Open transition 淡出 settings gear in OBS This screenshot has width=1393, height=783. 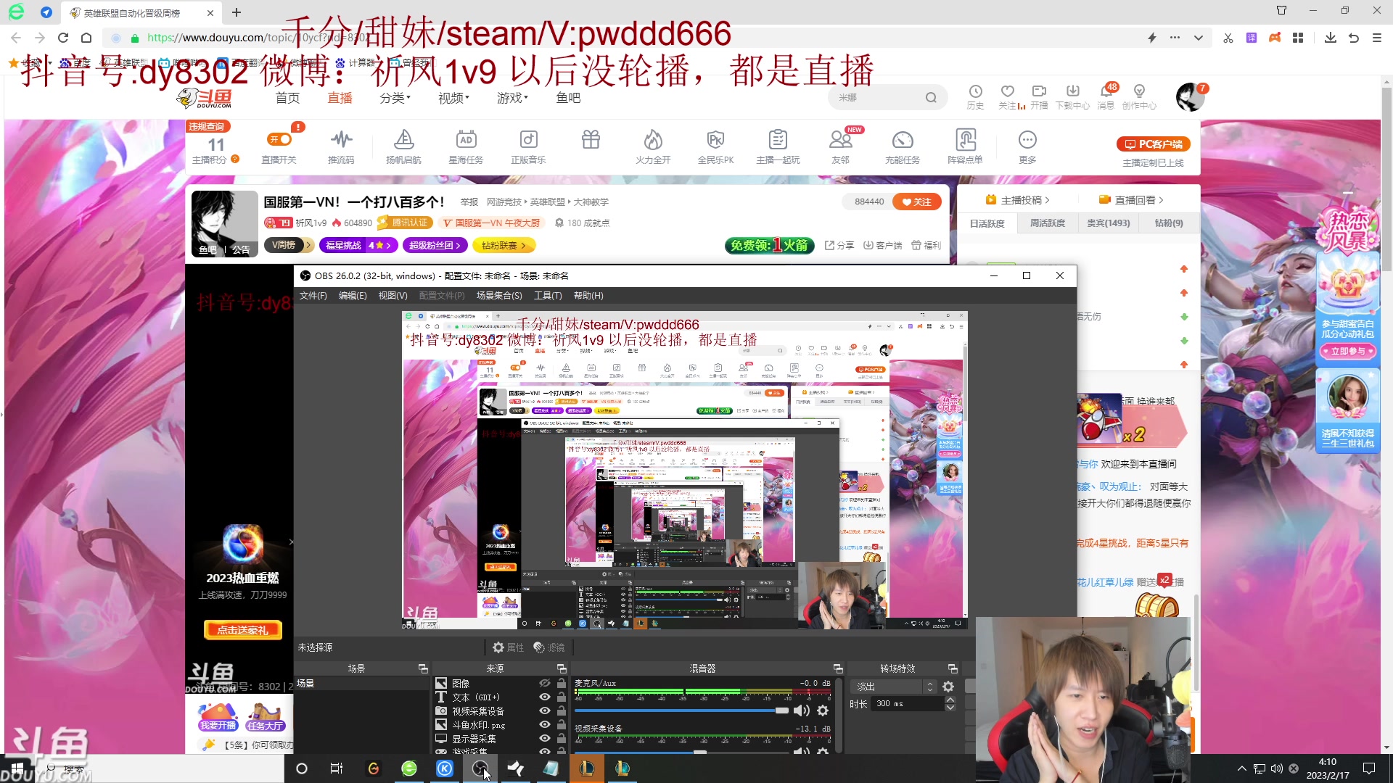pos(948,687)
